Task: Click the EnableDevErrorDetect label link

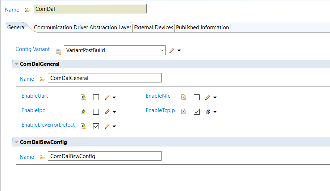Action: point(48,125)
